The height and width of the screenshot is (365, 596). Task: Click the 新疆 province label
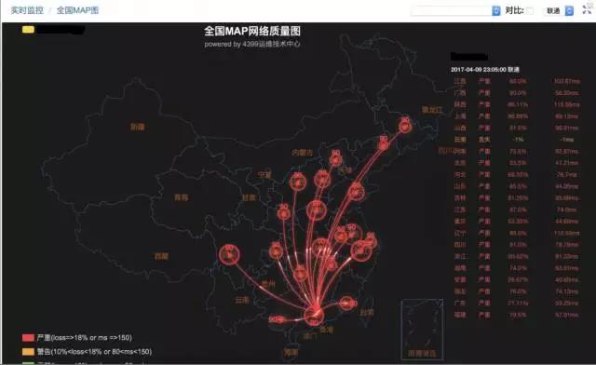point(137,127)
